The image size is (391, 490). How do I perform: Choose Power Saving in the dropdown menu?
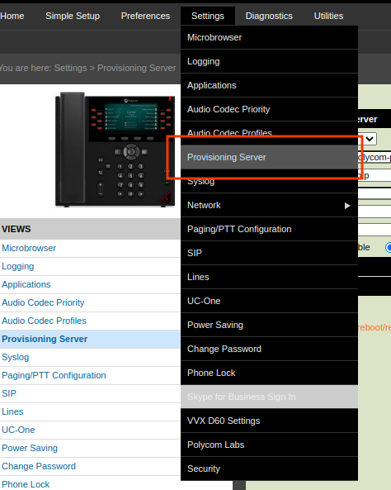coord(269,325)
